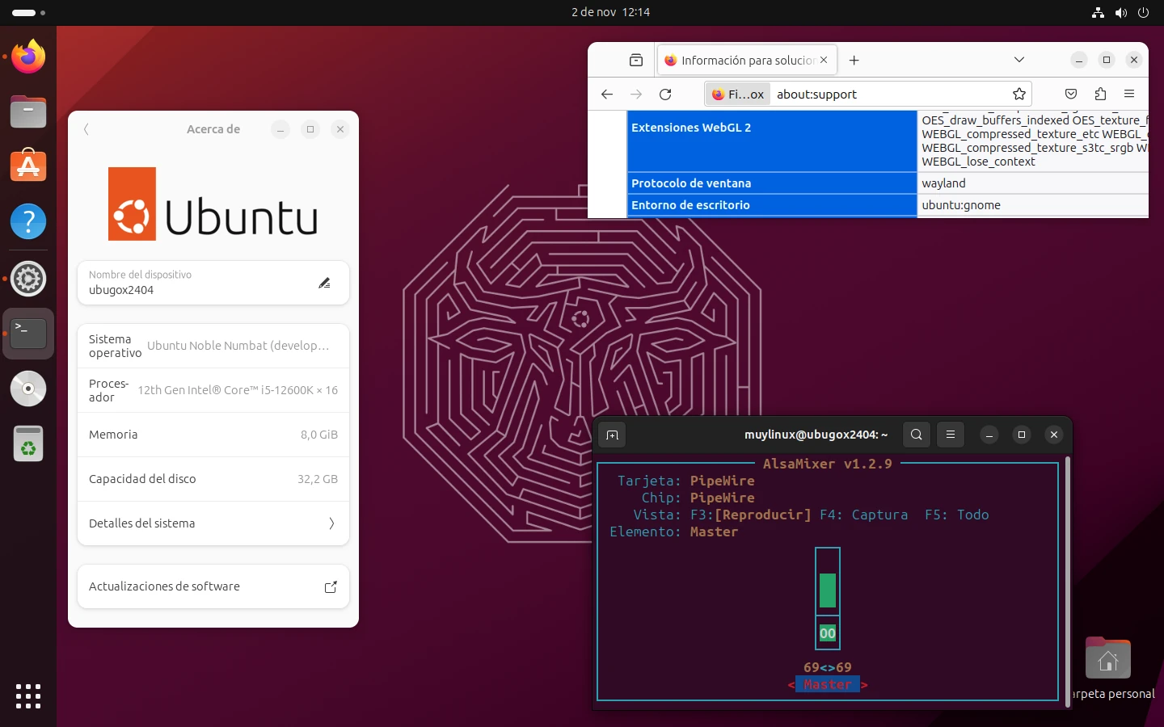Screen dimensions: 1164x727
Task: Adjust the Master volume bar in AlsaMixer
Action: coord(827,590)
